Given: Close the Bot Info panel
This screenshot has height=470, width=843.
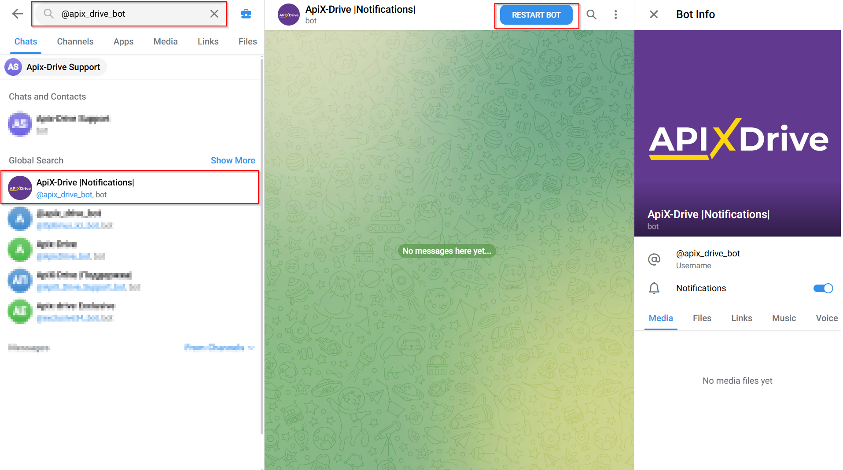Looking at the screenshot, I should tap(654, 15).
